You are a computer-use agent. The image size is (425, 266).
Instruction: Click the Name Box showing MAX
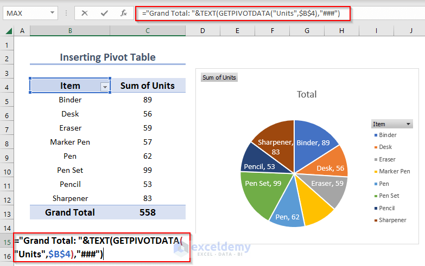pos(26,13)
